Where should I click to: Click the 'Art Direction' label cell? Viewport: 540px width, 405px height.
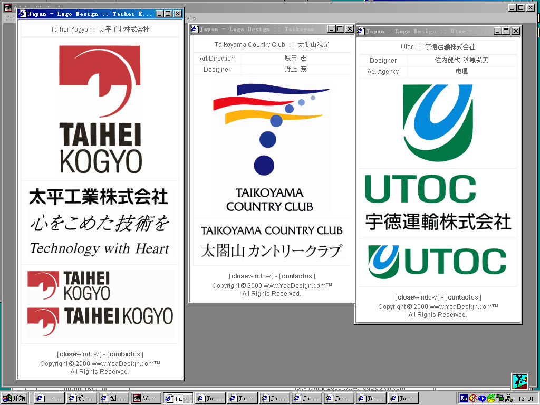pos(217,59)
